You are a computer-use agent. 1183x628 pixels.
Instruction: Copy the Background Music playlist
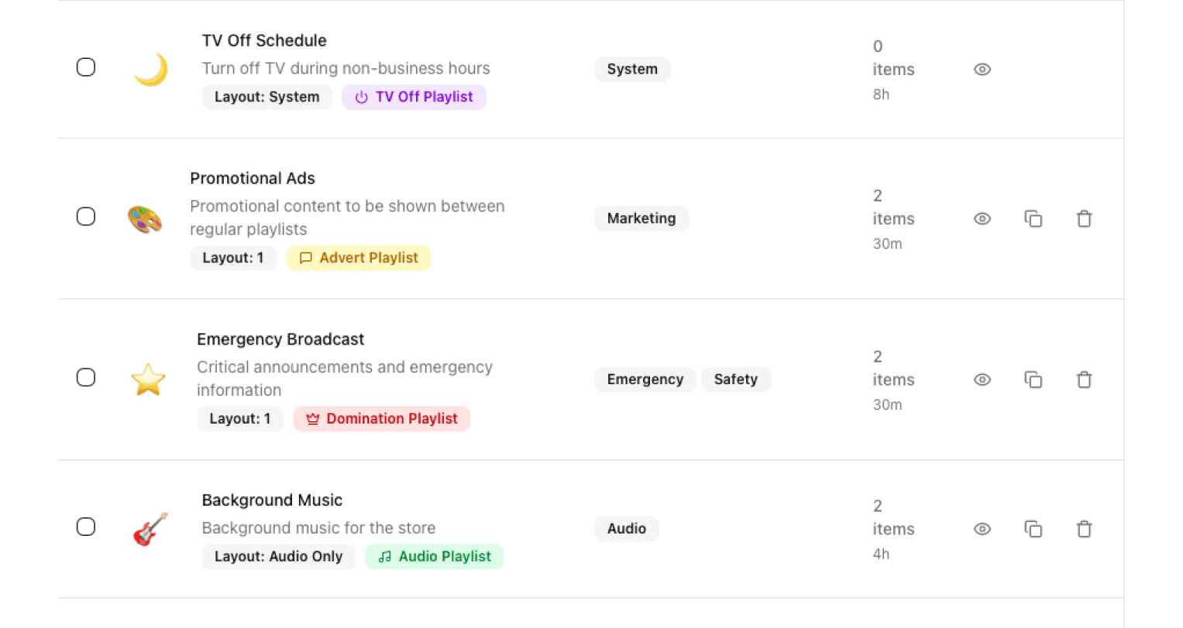1033,529
